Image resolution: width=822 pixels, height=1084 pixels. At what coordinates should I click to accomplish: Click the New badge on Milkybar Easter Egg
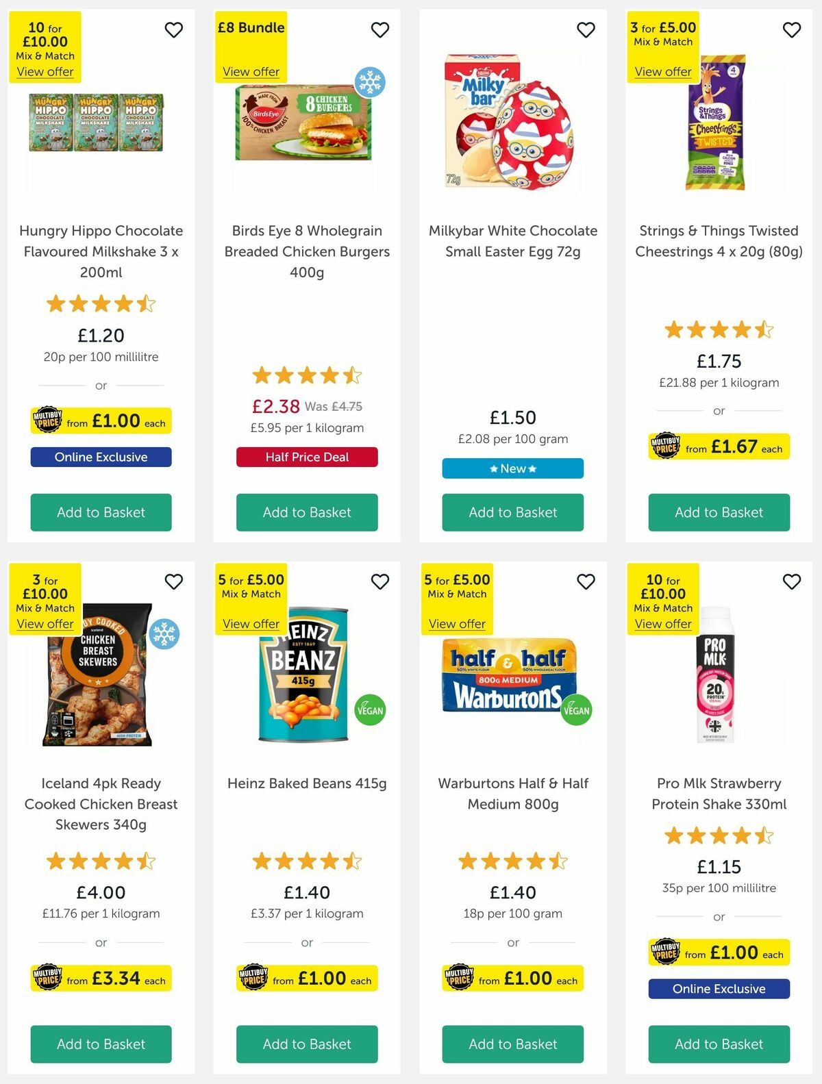coord(512,468)
